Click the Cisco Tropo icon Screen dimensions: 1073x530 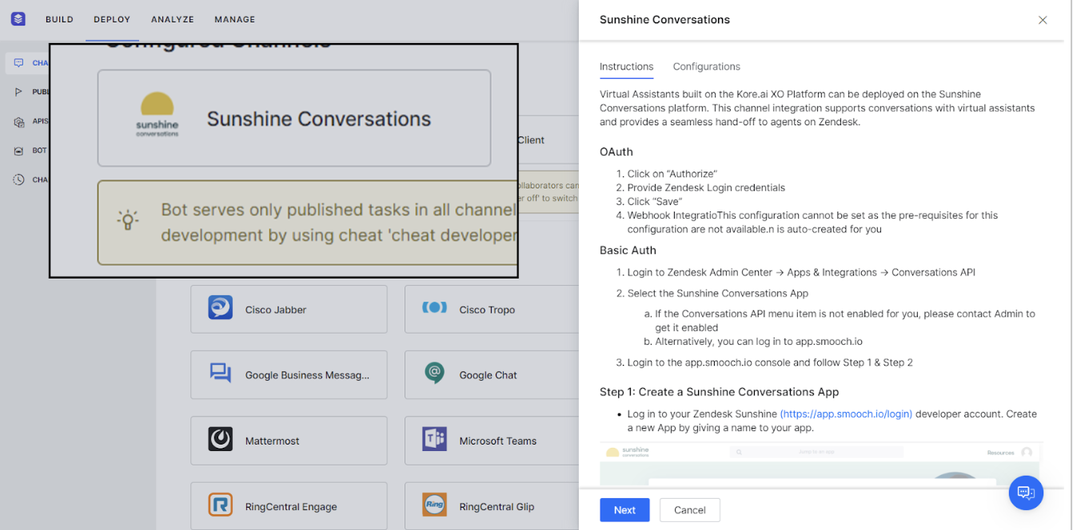coord(434,308)
